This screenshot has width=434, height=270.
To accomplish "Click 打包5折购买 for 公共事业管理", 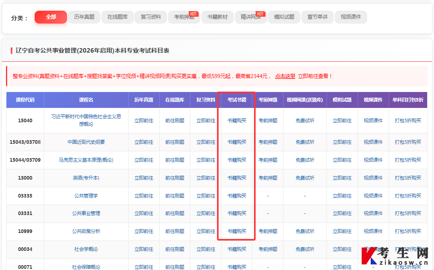I will point(408,213).
